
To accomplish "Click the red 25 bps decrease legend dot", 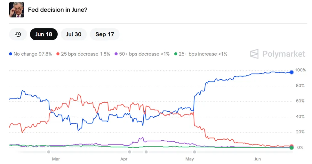I will (58, 54).
